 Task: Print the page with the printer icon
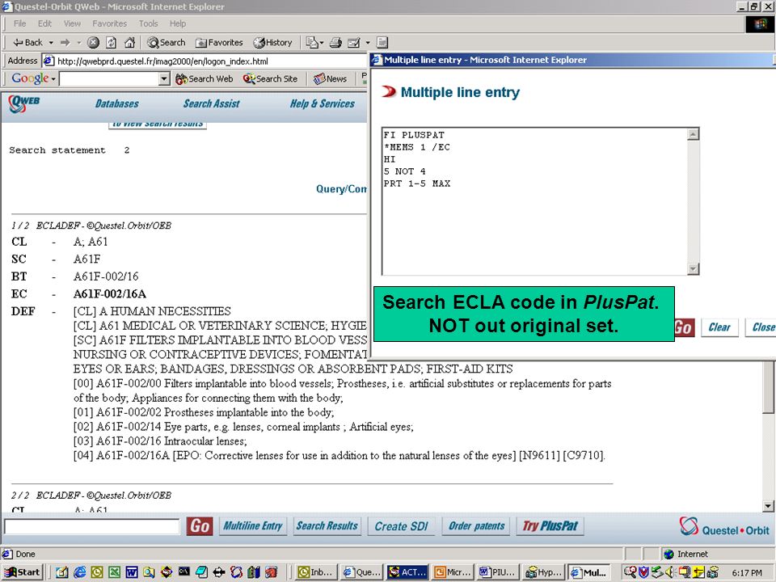click(336, 43)
